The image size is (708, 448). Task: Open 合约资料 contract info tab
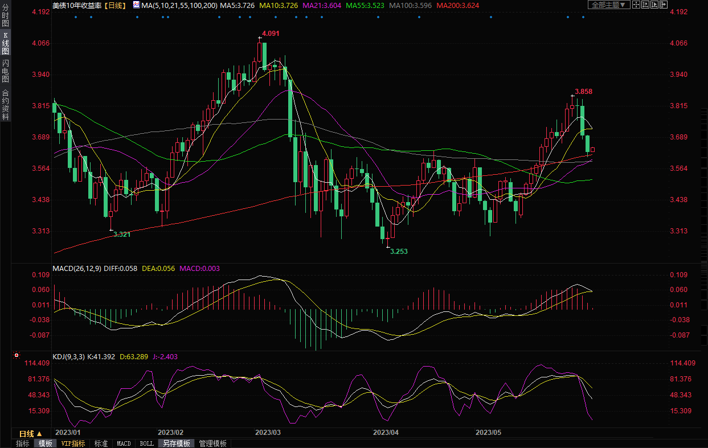pyautogui.click(x=6, y=104)
